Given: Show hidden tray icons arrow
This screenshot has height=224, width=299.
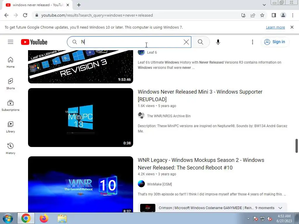Looking at the screenshot, I should (x=248, y=218).
